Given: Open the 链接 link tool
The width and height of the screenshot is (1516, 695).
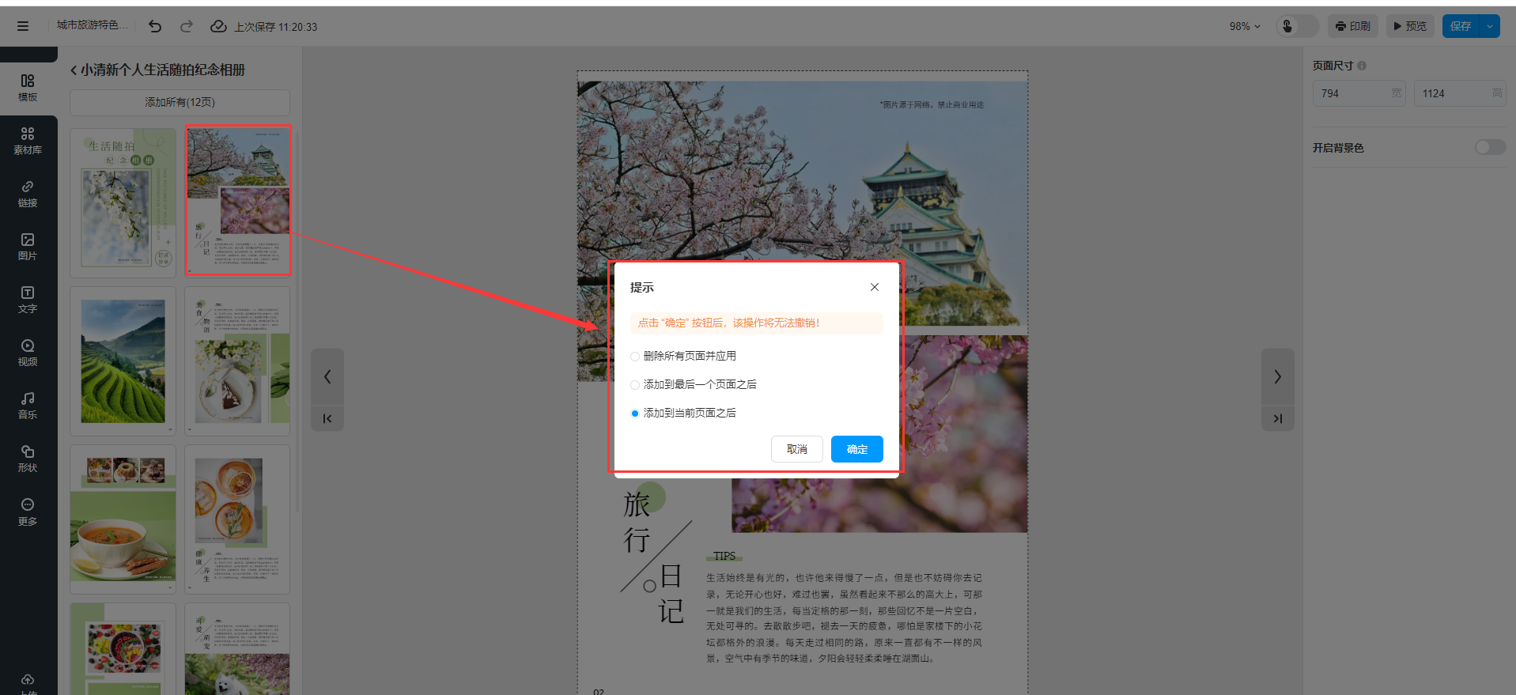Looking at the screenshot, I should (x=28, y=194).
